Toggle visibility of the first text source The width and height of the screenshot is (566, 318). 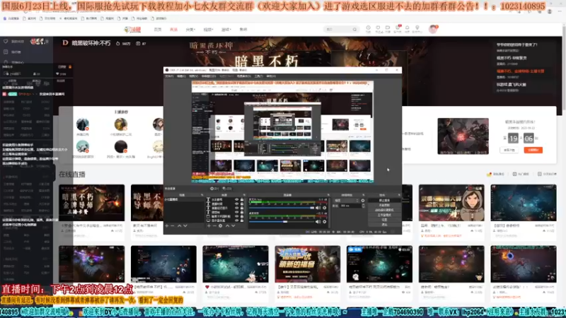click(237, 199)
